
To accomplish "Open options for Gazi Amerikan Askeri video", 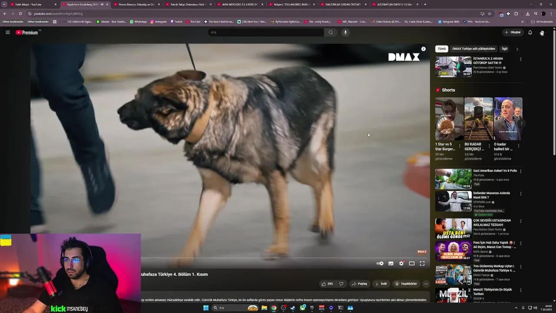I will (x=521, y=171).
